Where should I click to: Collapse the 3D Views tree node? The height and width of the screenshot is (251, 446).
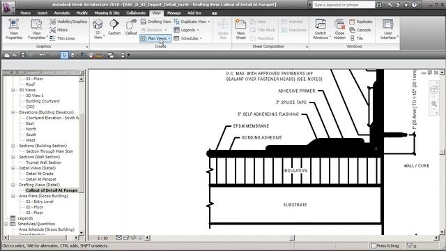click(x=13, y=90)
